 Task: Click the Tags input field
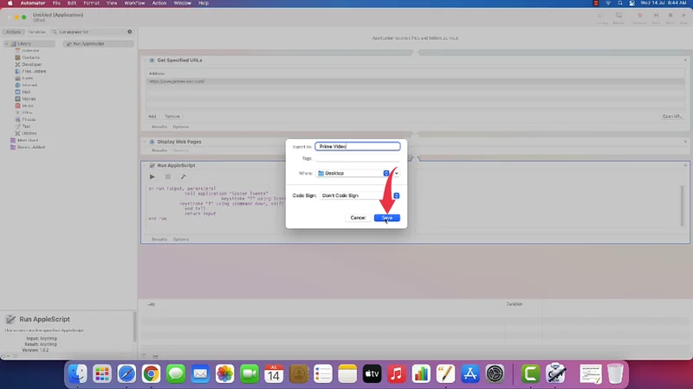click(357, 158)
